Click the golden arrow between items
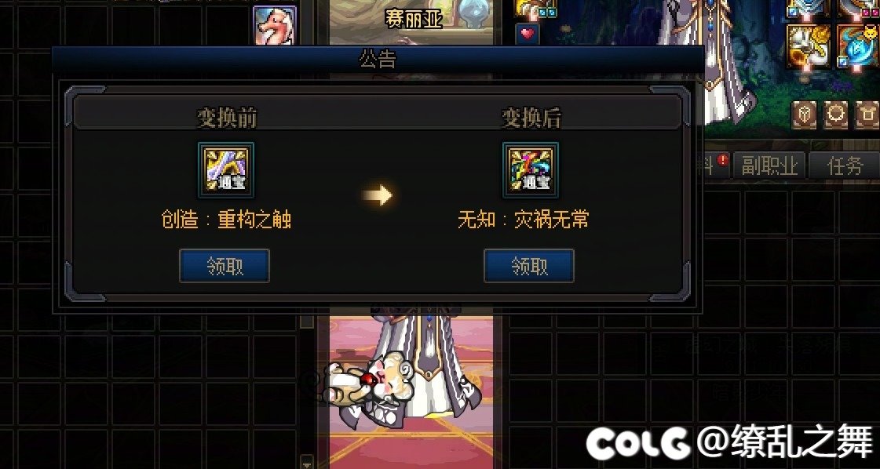This screenshot has width=880, height=469. point(377,195)
